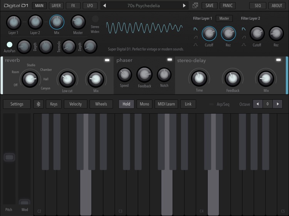
Task: Open the 70s Psychedelia preset list
Action: click(144, 6)
